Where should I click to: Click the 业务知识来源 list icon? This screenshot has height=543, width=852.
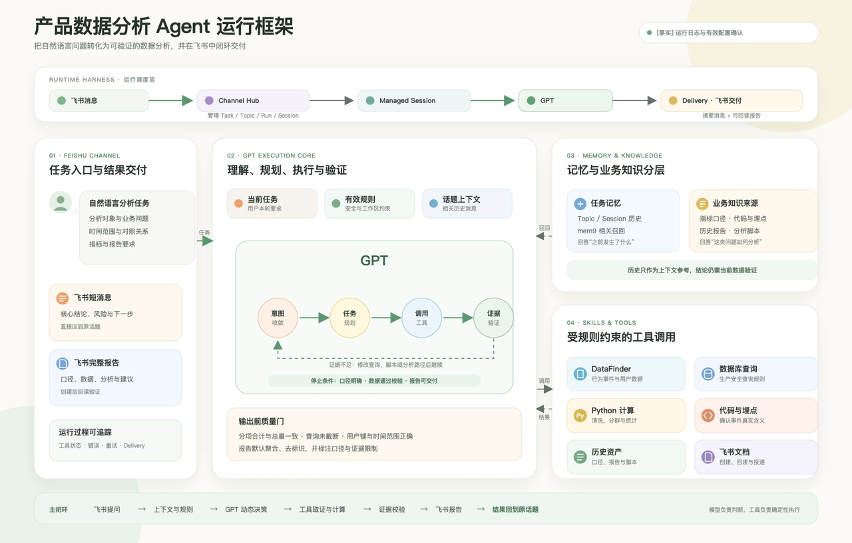click(x=702, y=204)
